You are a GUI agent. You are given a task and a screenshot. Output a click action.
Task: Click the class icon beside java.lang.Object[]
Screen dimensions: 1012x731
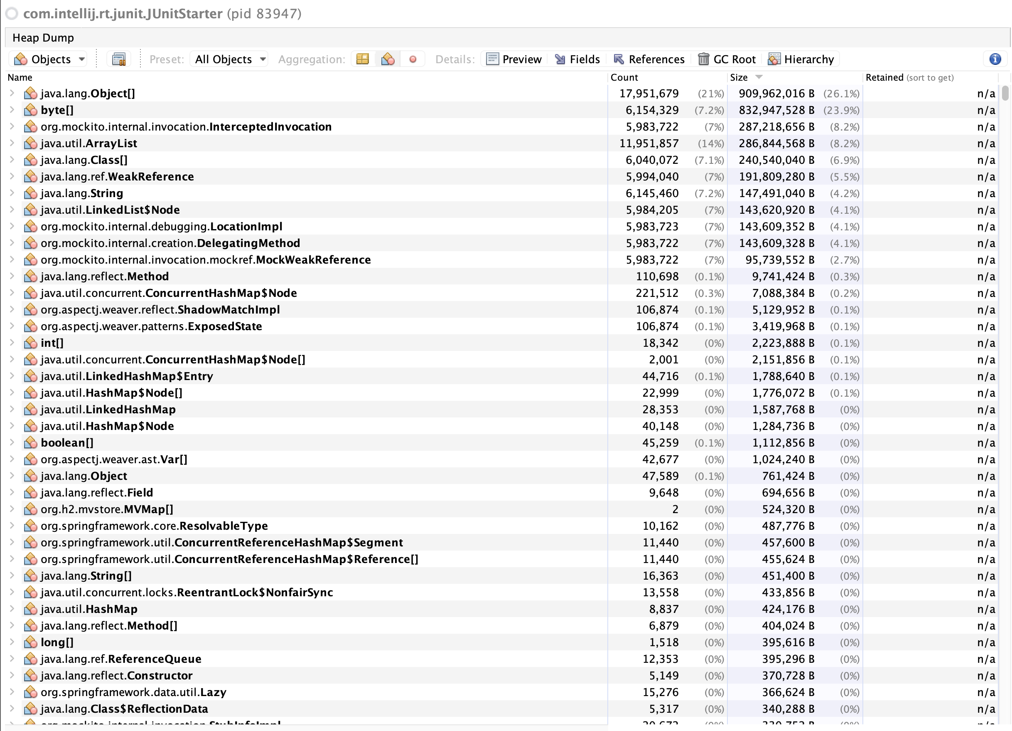click(x=30, y=93)
